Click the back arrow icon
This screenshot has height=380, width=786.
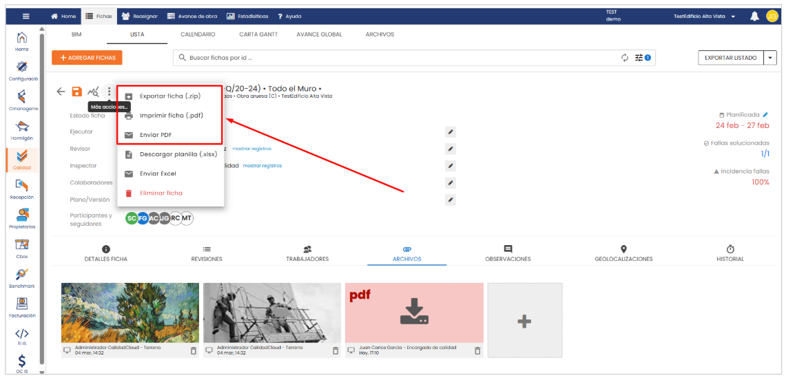[x=61, y=92]
